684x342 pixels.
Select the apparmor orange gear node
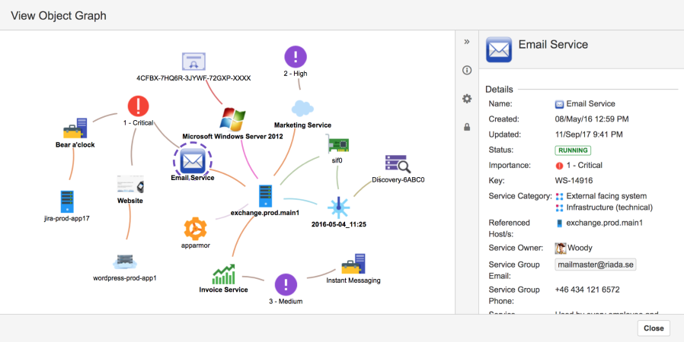[x=196, y=229]
